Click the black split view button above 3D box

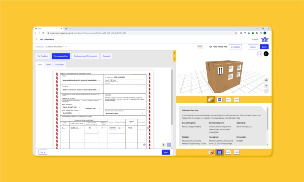(x=266, y=54)
